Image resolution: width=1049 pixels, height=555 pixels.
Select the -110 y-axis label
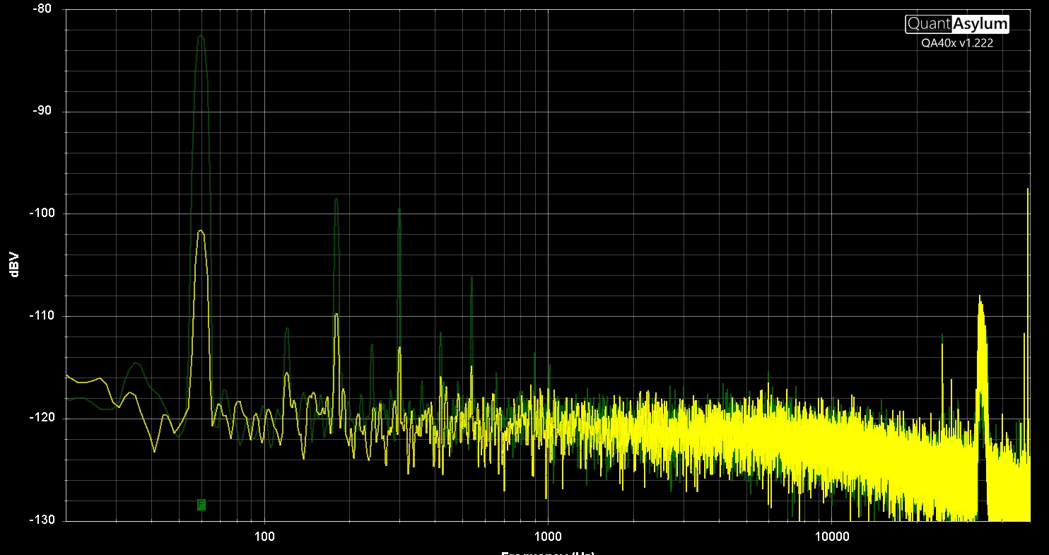coord(40,316)
